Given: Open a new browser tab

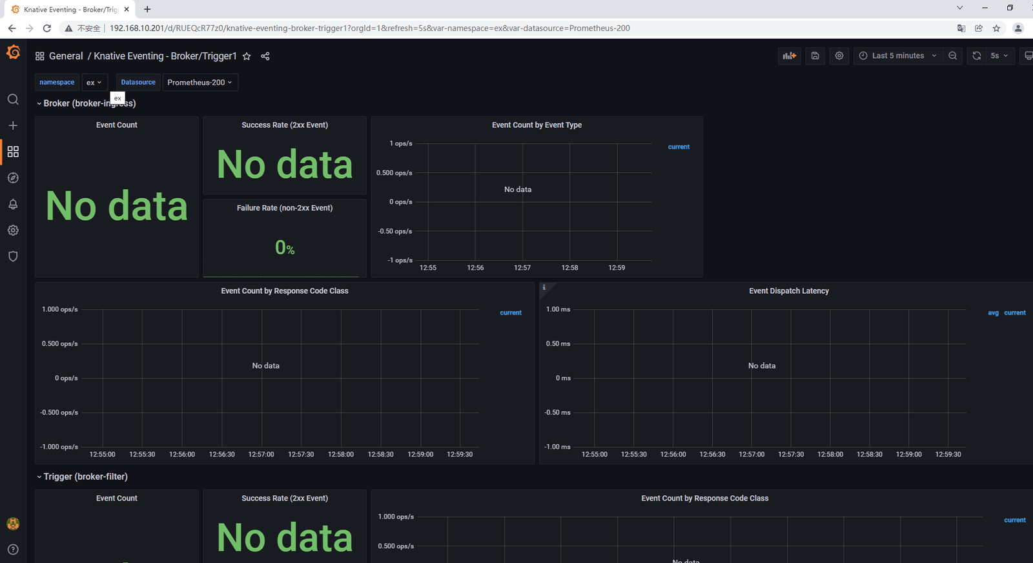Looking at the screenshot, I should click(147, 9).
